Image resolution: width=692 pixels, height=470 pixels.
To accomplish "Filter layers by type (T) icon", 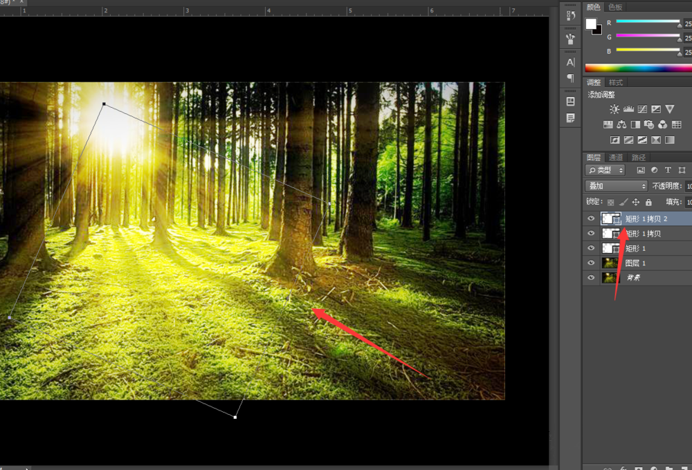I will [668, 170].
